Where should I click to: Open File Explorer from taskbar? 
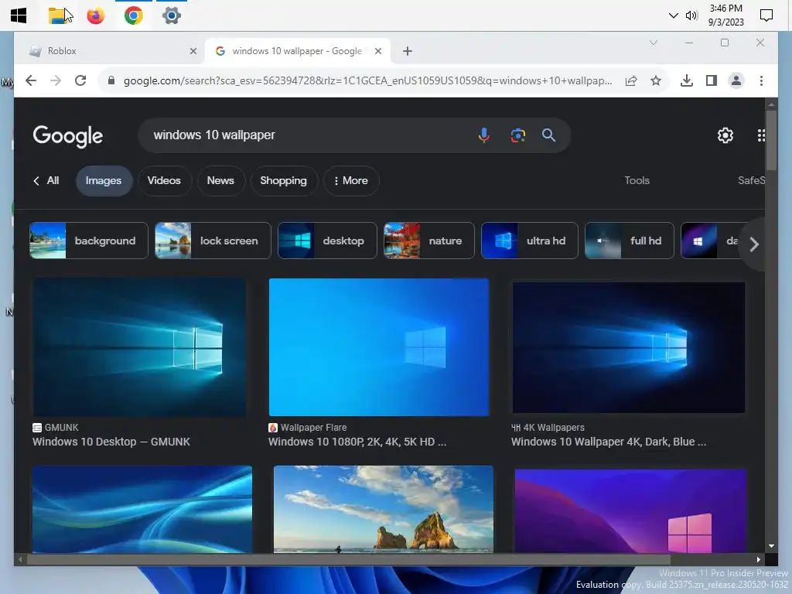[x=58, y=15]
